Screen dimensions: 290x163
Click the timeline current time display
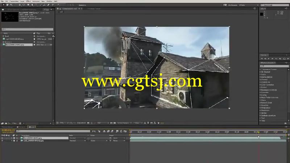pos(8,130)
